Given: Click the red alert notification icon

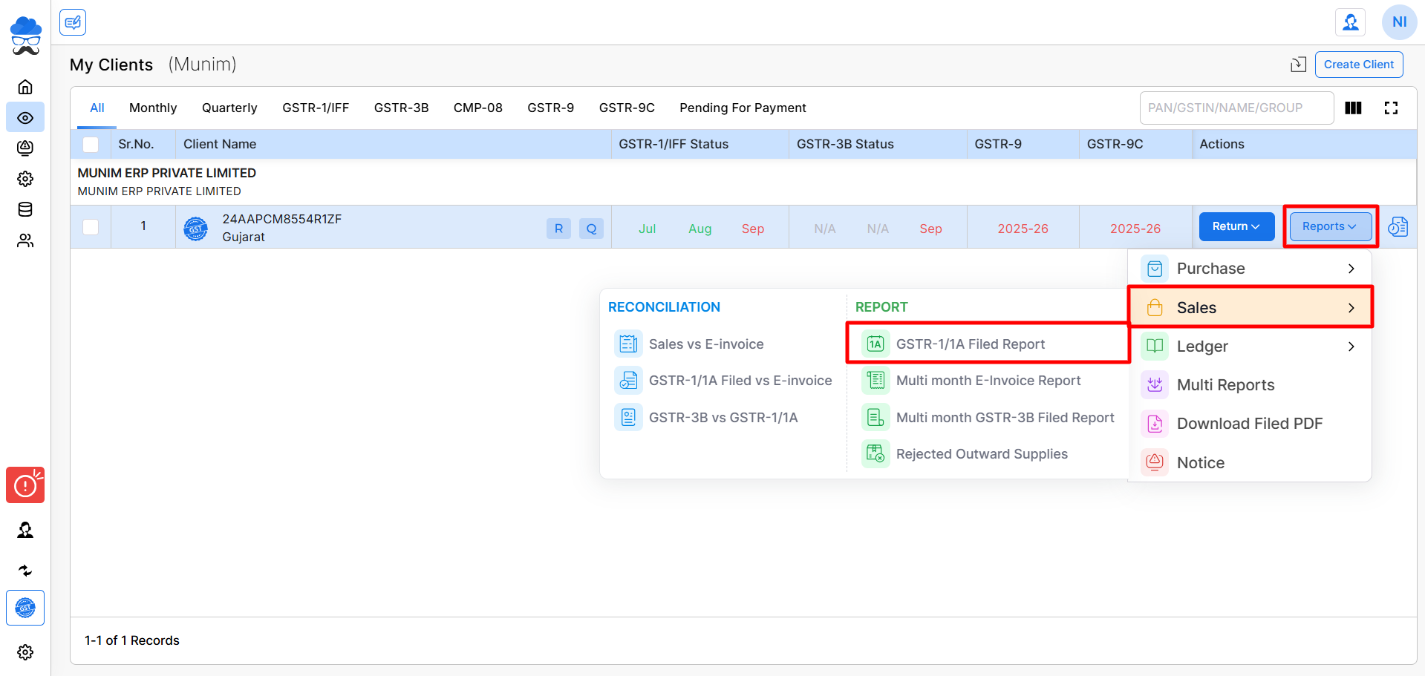Looking at the screenshot, I should click(25, 485).
